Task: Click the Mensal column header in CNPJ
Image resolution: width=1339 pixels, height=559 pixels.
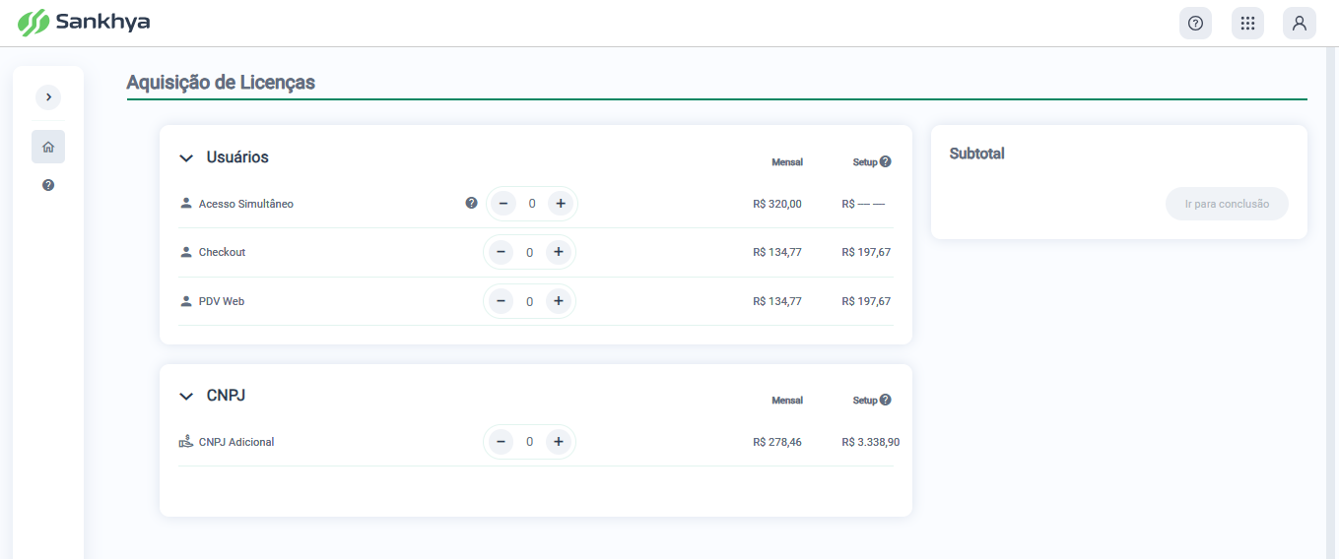Action: click(787, 401)
